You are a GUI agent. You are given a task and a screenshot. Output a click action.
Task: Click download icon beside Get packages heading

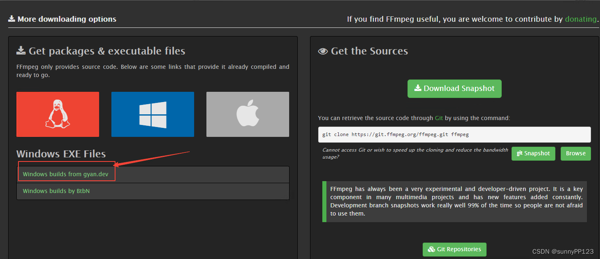coord(21,51)
